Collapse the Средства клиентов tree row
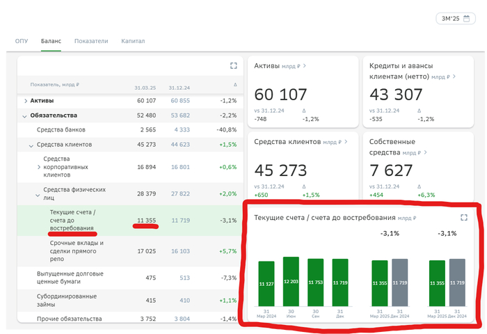Screen dimensions: 487x334 [31, 145]
